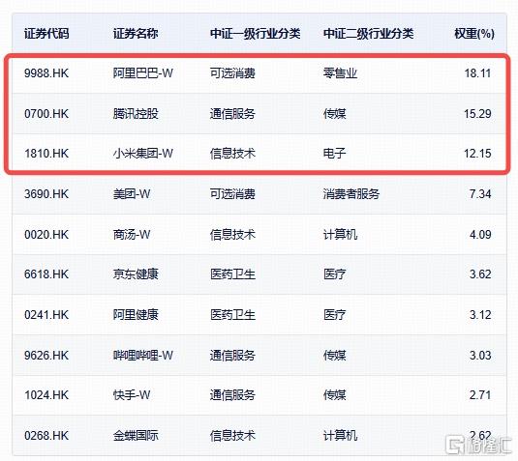The width and height of the screenshot is (518, 461).
Task: Select the 18.11 weight value for Alibaba
Action: 477,72
